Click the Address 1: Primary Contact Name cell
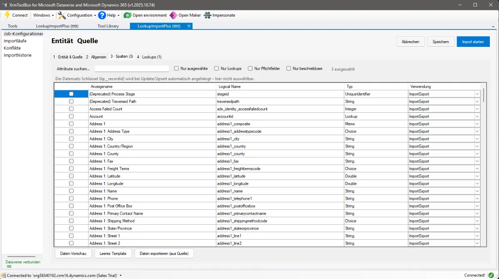Image resolution: width=499 pixels, height=279 pixels. [152, 213]
